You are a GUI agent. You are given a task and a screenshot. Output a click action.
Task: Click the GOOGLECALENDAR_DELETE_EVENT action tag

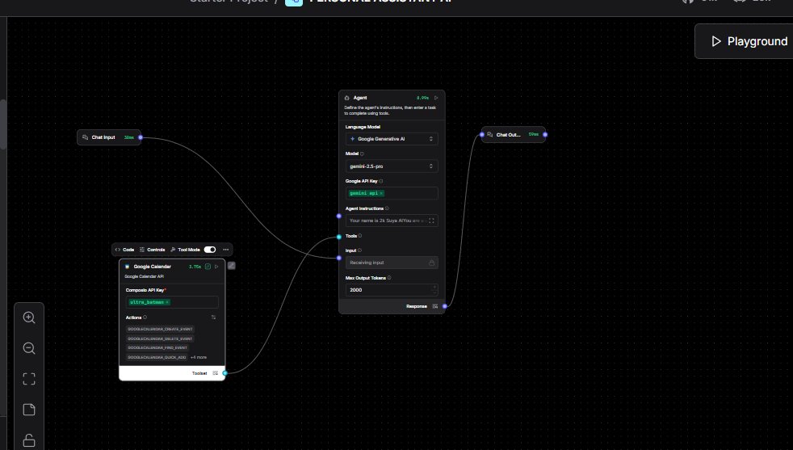pos(160,339)
